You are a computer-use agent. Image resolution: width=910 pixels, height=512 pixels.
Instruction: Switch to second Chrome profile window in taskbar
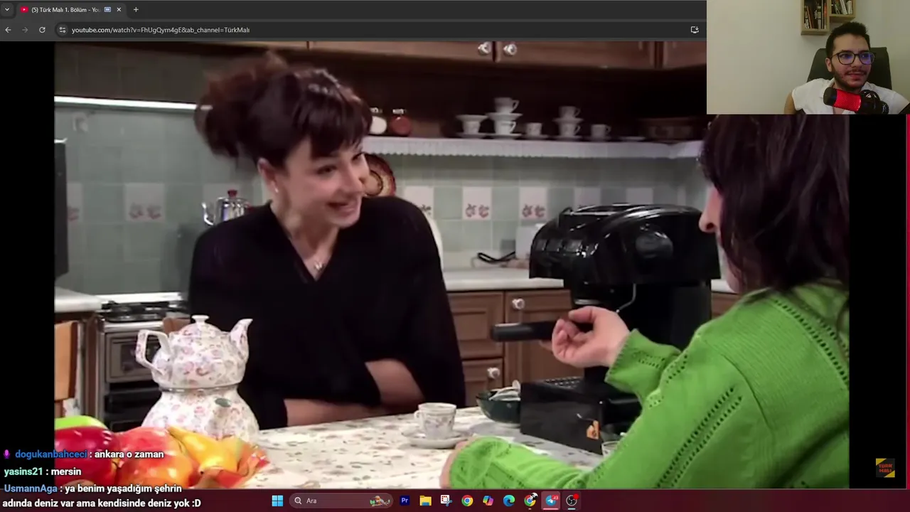(x=530, y=501)
